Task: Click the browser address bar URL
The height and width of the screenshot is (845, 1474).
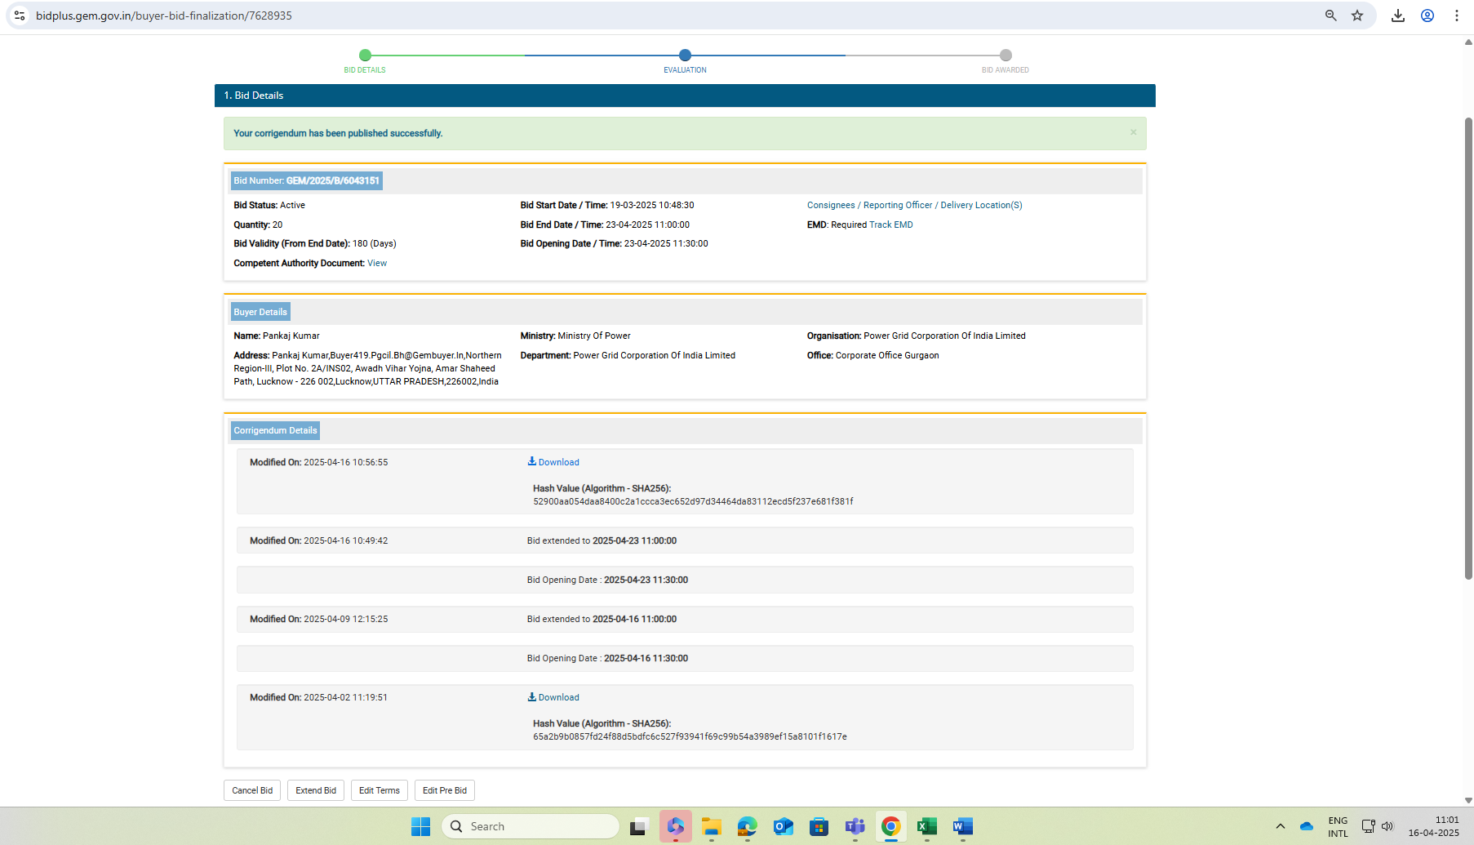Action: 164,16
